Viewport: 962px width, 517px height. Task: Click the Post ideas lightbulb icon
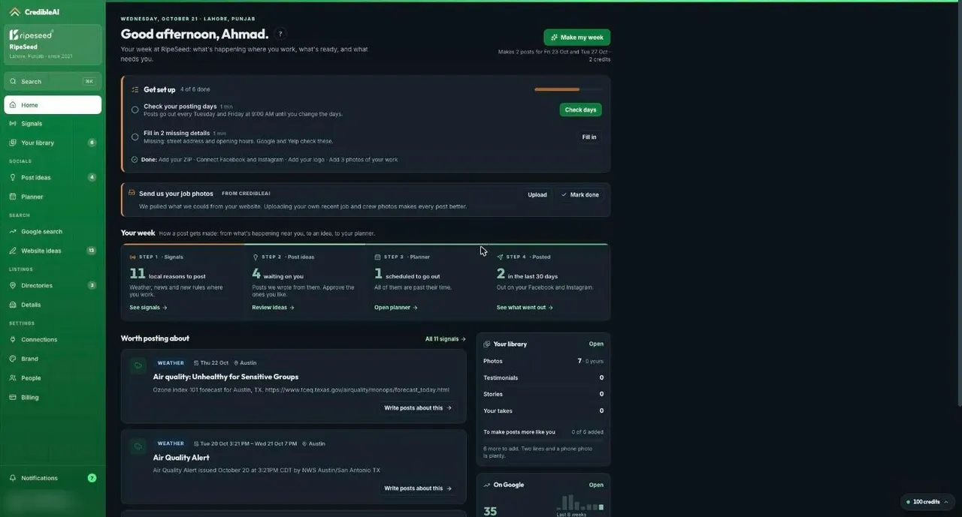(x=14, y=177)
